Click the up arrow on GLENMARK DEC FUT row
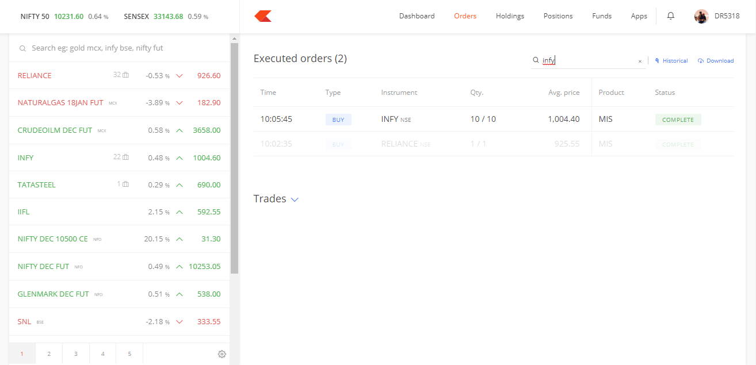Screen dimensions: 756x365 pos(180,294)
